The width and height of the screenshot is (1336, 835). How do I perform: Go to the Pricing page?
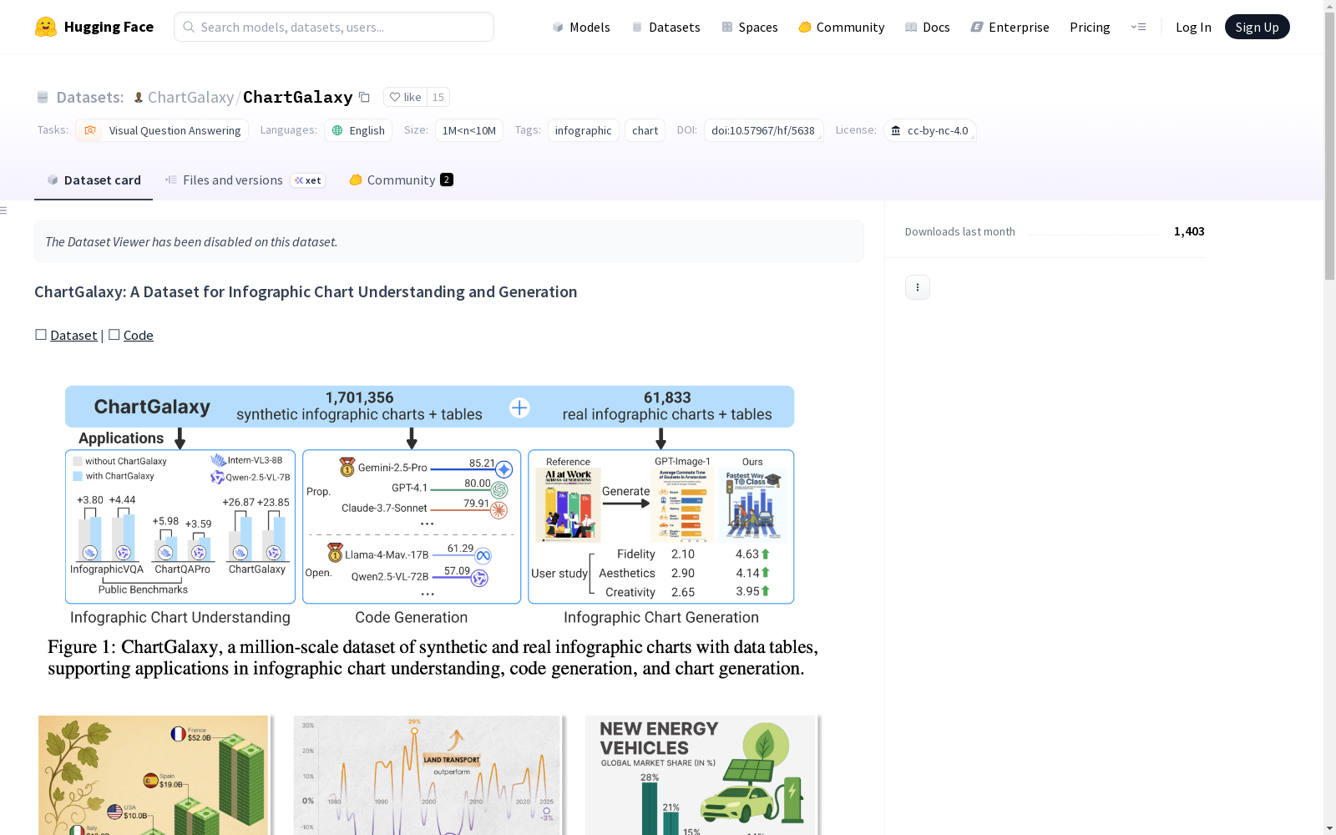point(1090,27)
